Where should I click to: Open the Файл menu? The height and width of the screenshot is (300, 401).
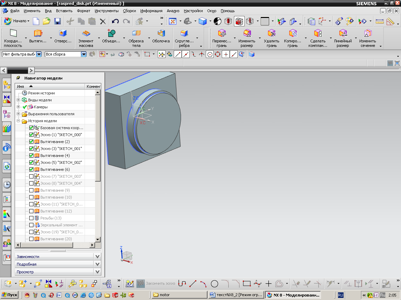(15, 11)
